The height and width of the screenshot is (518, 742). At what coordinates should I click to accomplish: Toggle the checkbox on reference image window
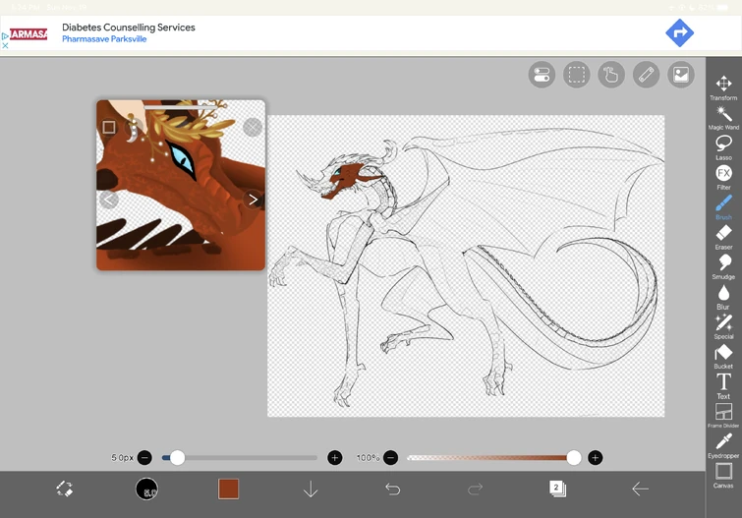pyautogui.click(x=109, y=127)
